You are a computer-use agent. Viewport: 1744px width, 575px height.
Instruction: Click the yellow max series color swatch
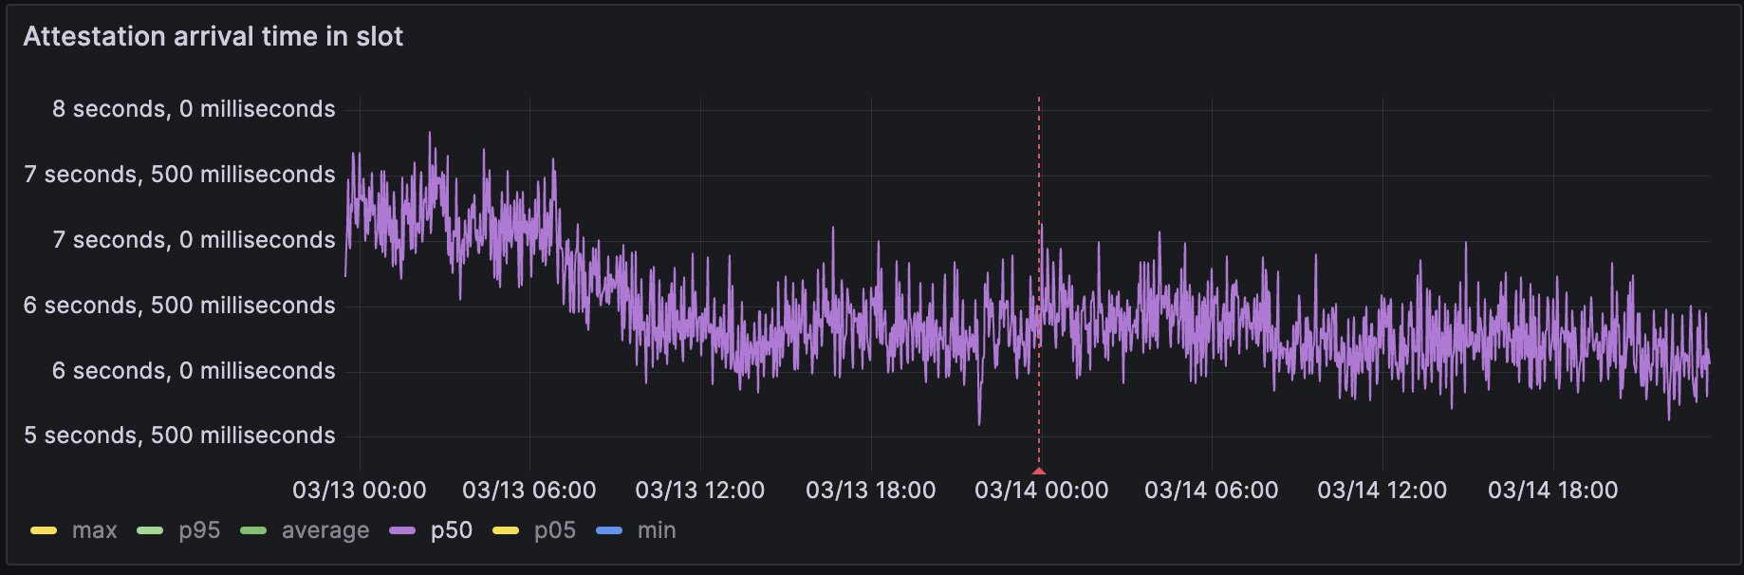coord(44,530)
